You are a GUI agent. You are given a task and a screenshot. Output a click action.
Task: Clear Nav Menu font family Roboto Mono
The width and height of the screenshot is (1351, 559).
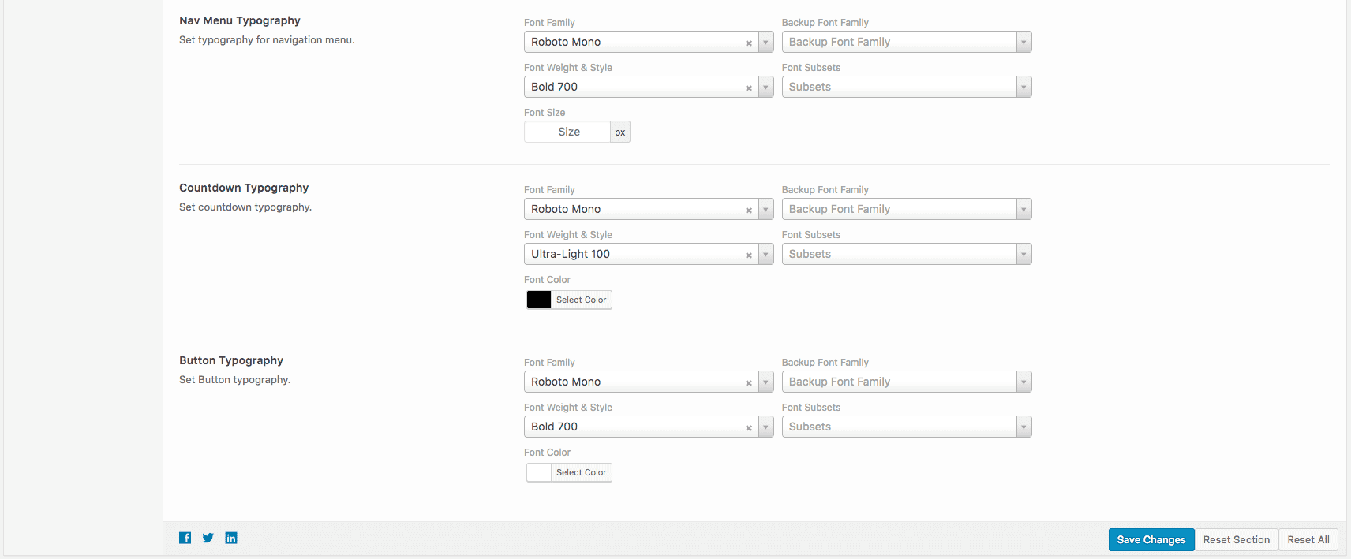tap(748, 43)
